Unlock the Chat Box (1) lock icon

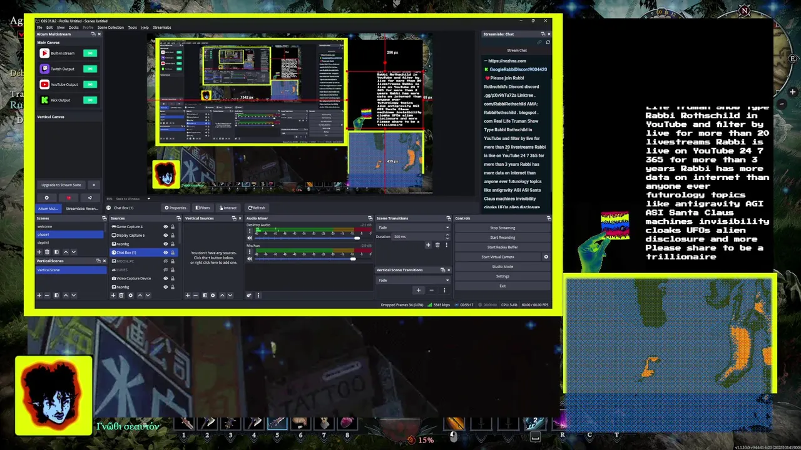coord(172,252)
